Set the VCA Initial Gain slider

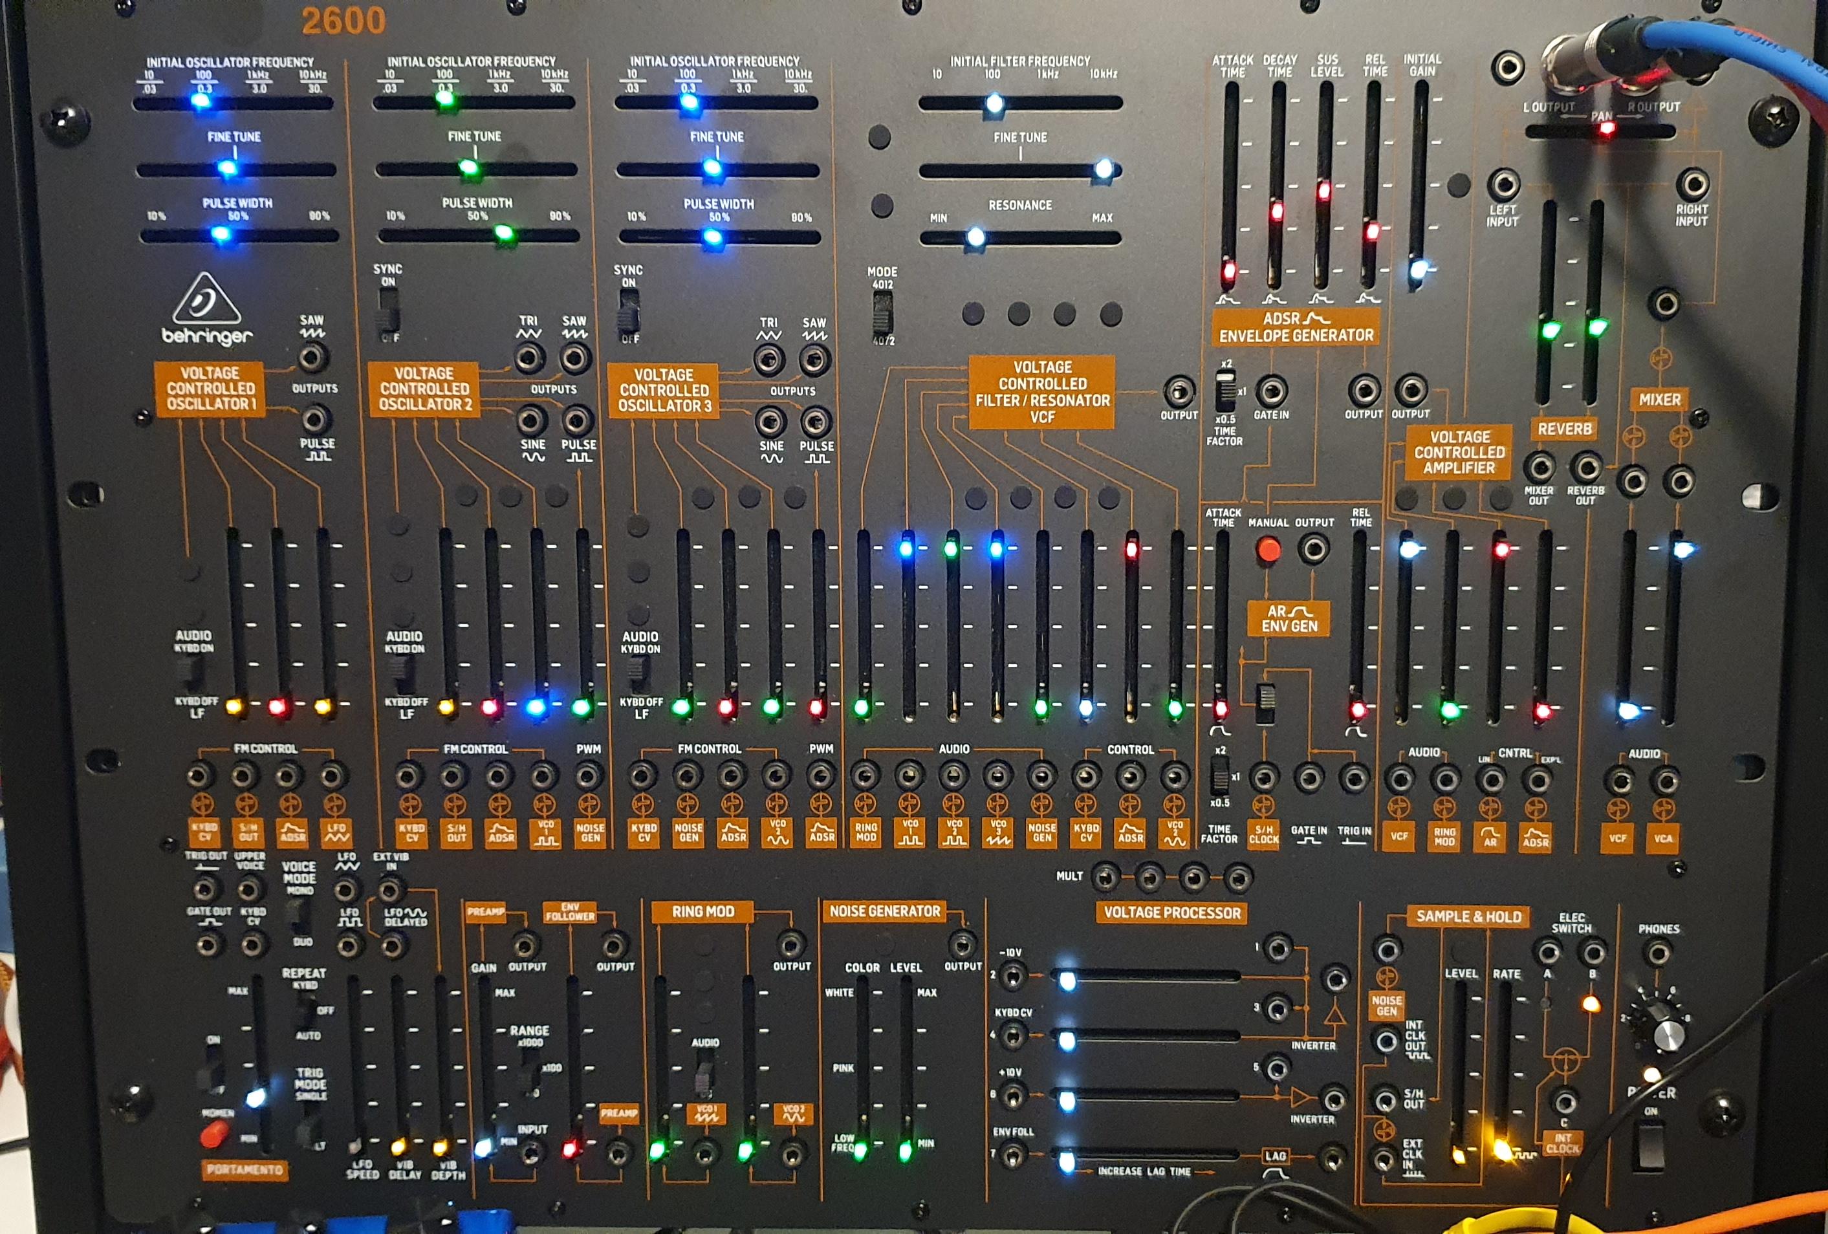click(1418, 270)
